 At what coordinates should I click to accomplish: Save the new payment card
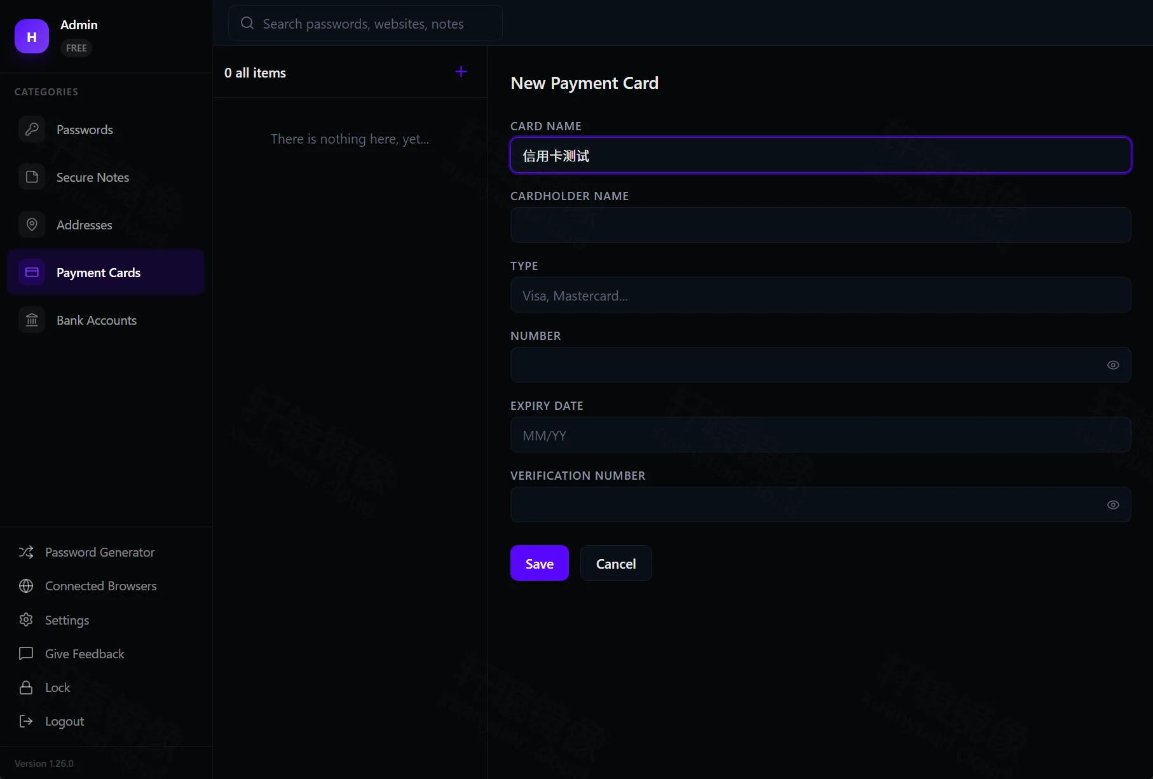[540, 563]
